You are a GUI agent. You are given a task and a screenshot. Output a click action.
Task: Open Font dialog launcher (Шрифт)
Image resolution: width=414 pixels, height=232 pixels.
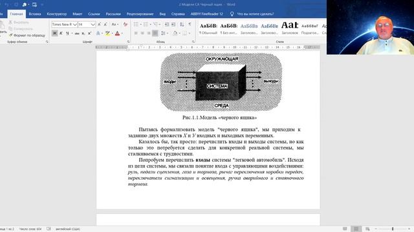128,42
